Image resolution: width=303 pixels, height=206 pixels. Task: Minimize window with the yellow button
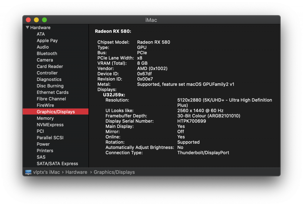(36, 20)
